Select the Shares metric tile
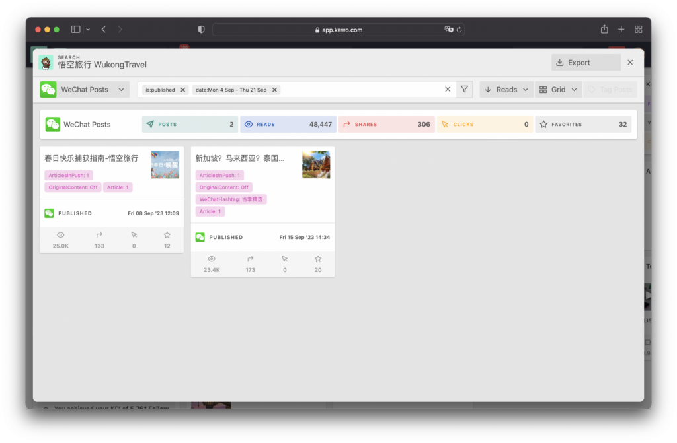Image resolution: width=677 pixels, height=443 pixels. click(386, 124)
